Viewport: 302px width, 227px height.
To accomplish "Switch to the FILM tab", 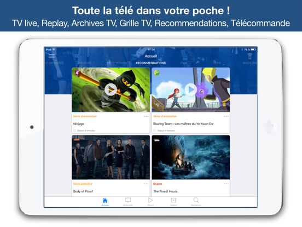I will (x=184, y=63).
